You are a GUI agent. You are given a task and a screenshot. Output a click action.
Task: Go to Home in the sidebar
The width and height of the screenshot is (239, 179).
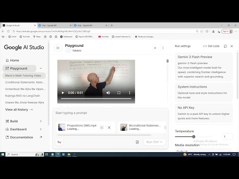point(12,60)
